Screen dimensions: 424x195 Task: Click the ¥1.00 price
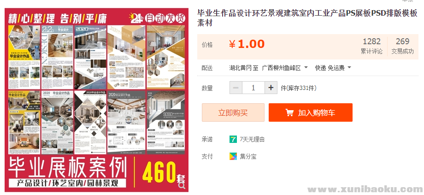point(247,44)
